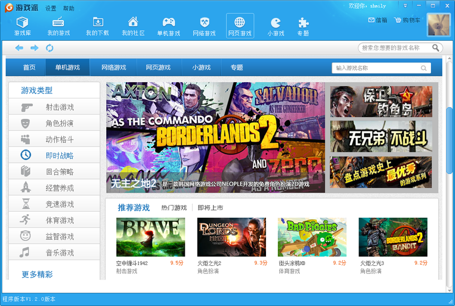This screenshot has width=455, height=306.
Task: Open the 保卫钓鱼岛 side banner
Action: pos(381,101)
